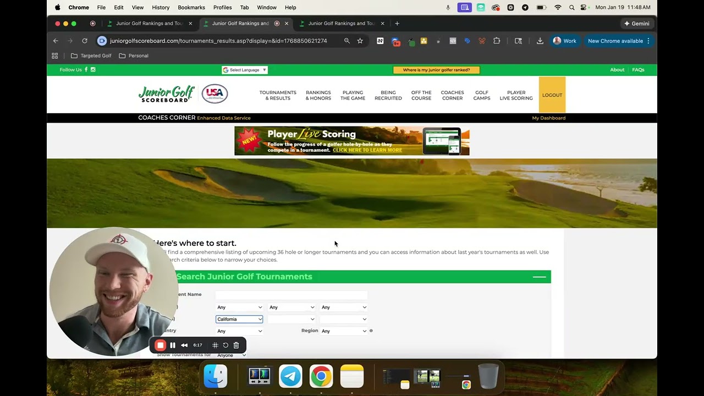Open Chrome's Bookmarks menu
Viewport: 704px width, 396px height.
[191, 7]
